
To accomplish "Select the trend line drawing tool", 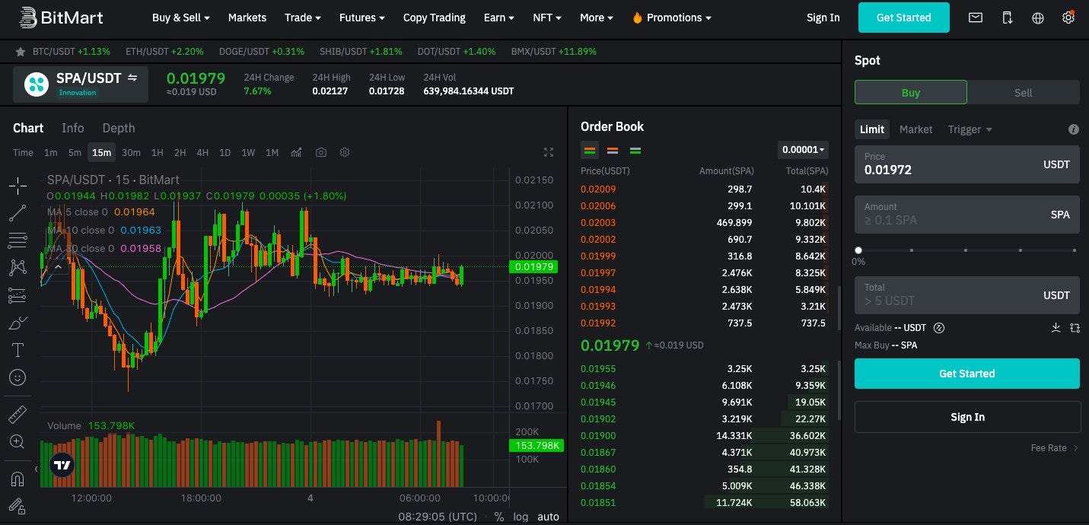I will [x=18, y=213].
